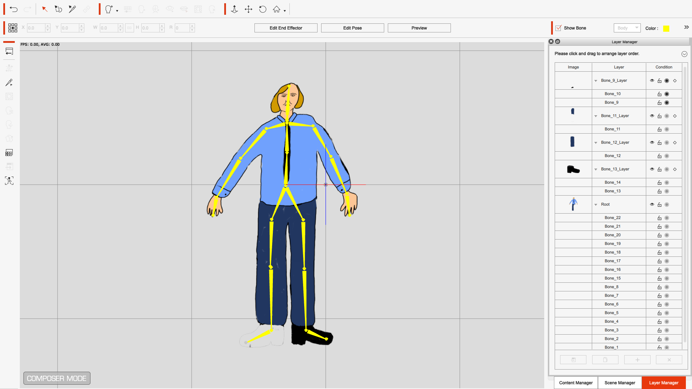Choose the bone editor pen tool in top toolbar
Screen dimensions: 692x389
(72, 9)
